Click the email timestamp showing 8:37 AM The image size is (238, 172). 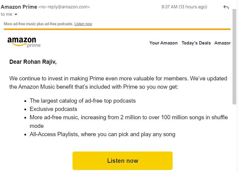point(169,7)
